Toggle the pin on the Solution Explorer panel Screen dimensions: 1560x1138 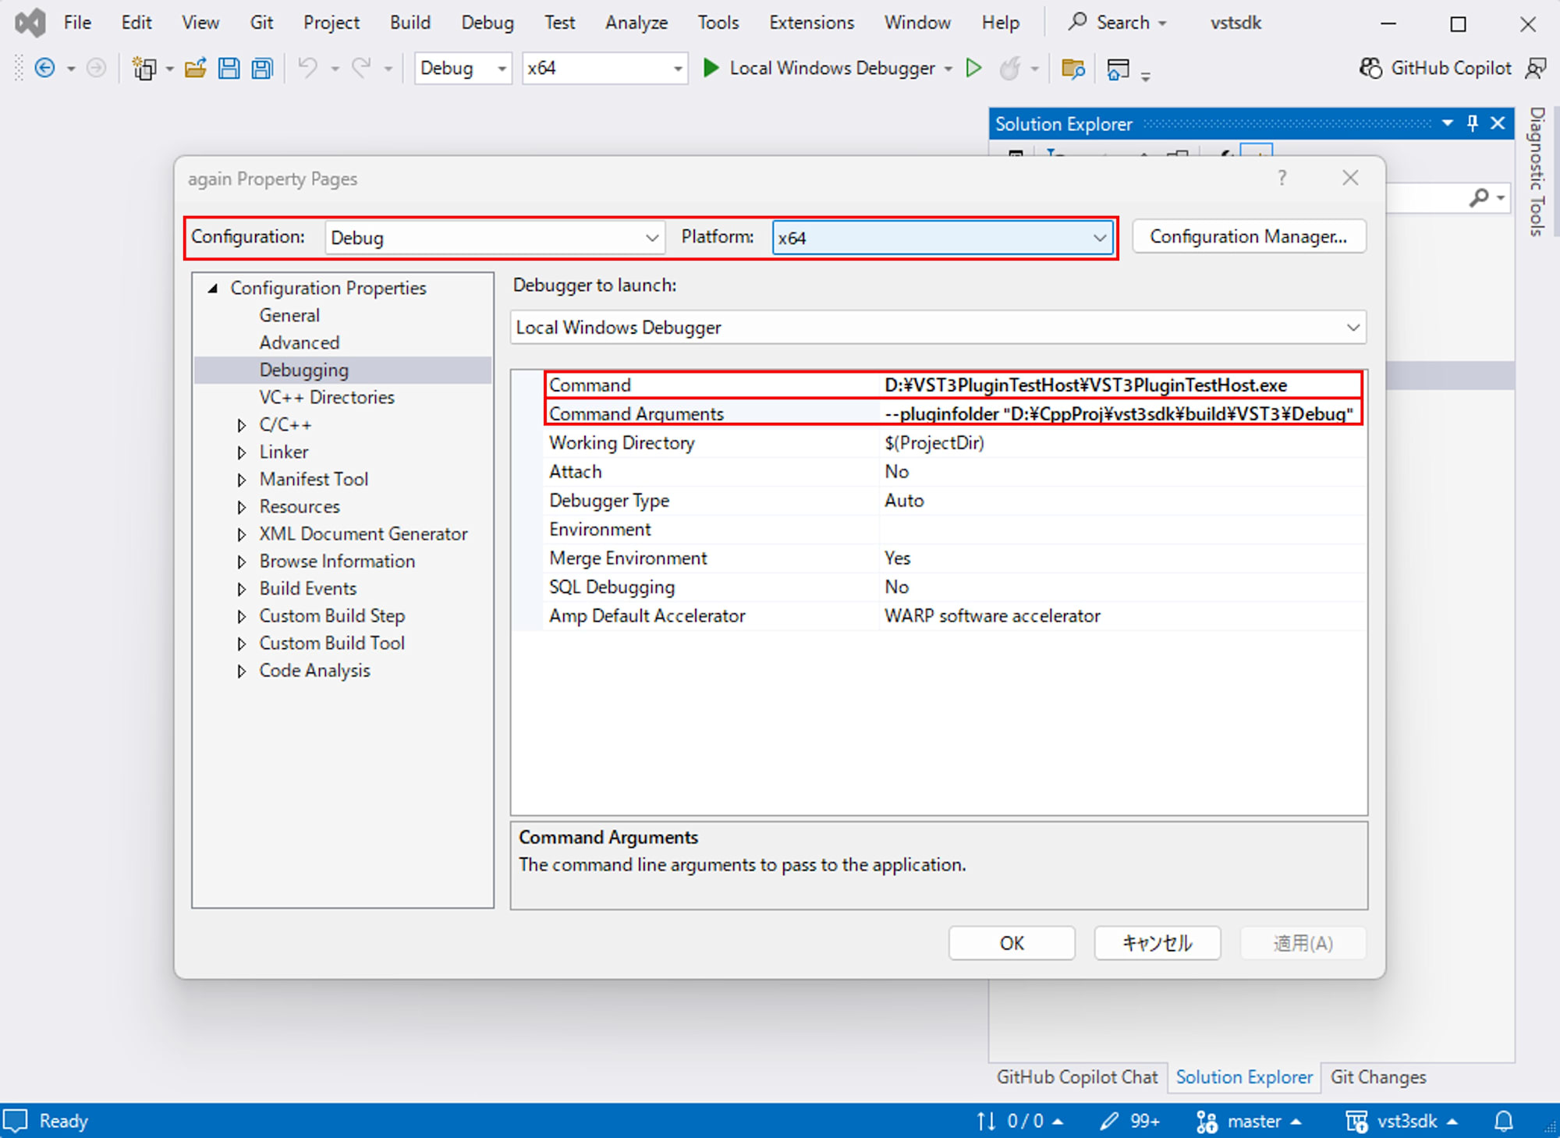pyautogui.click(x=1472, y=123)
